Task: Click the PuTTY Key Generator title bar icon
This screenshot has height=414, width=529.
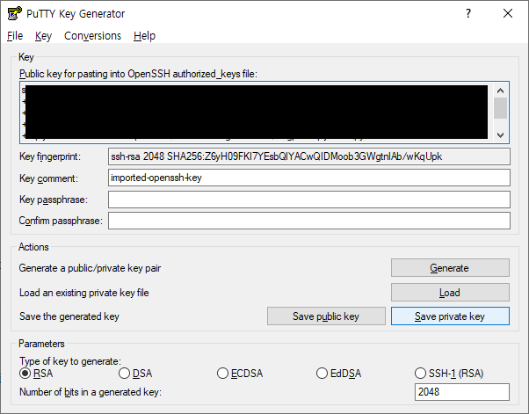Action: click(15, 13)
